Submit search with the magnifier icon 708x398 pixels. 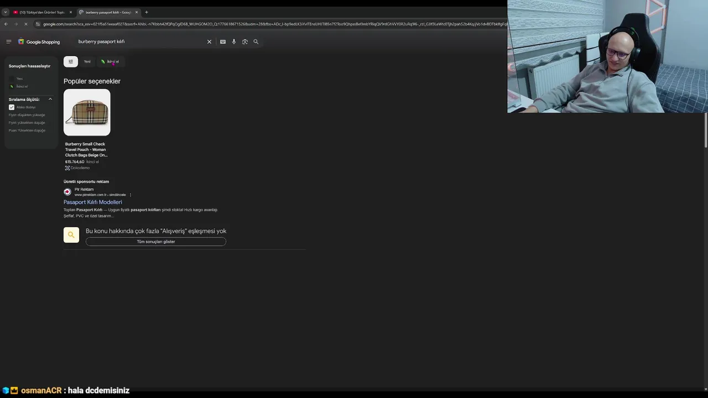[x=256, y=41]
